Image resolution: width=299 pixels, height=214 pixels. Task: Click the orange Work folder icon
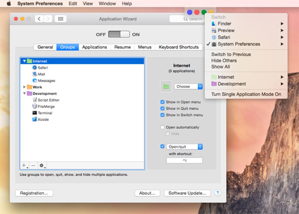[29, 87]
